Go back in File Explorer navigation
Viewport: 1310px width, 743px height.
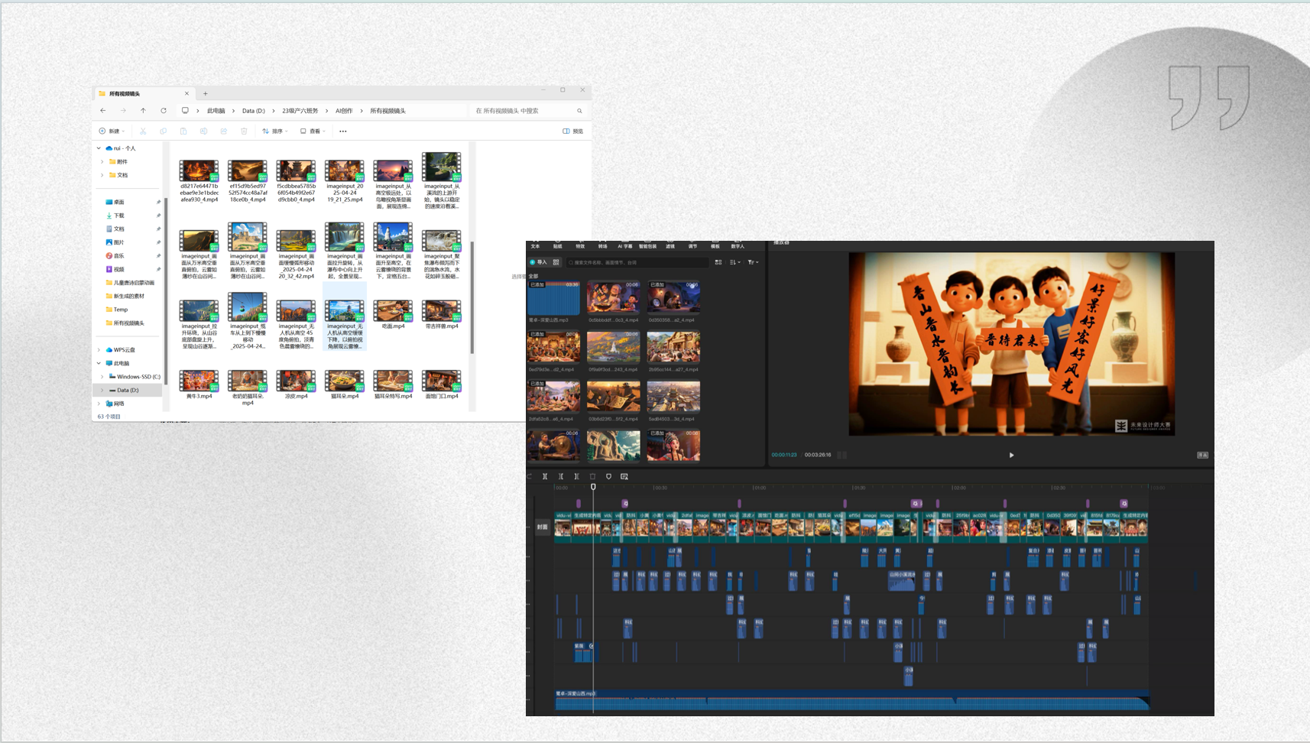point(103,111)
